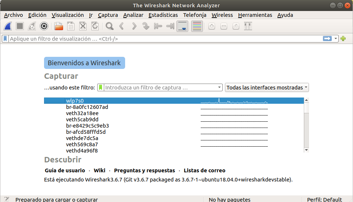Screen dimensions: 353x202
Task: Click capture filter green bookmark icon
Action: click(x=101, y=87)
